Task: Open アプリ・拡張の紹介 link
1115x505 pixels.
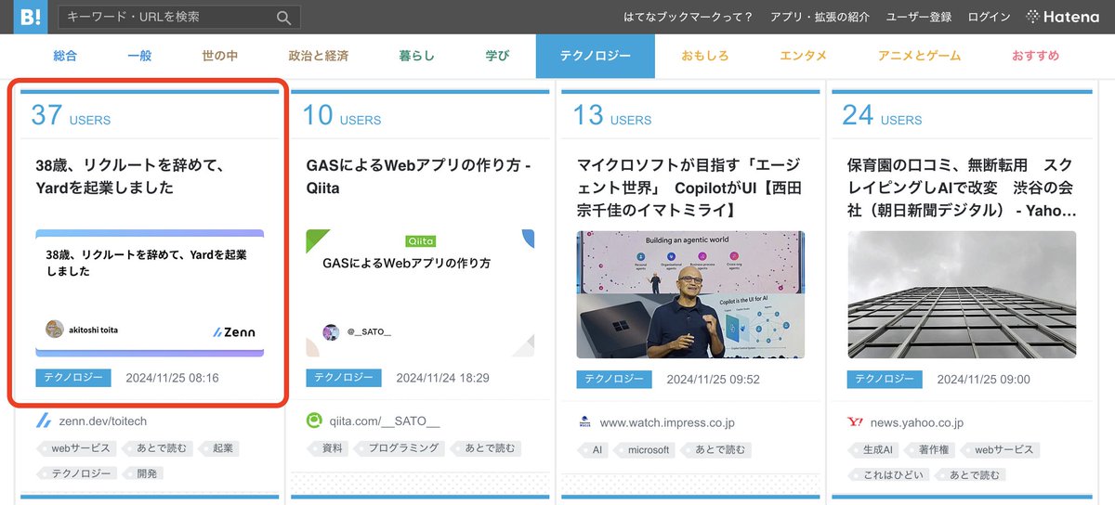Action: pyautogui.click(x=820, y=17)
